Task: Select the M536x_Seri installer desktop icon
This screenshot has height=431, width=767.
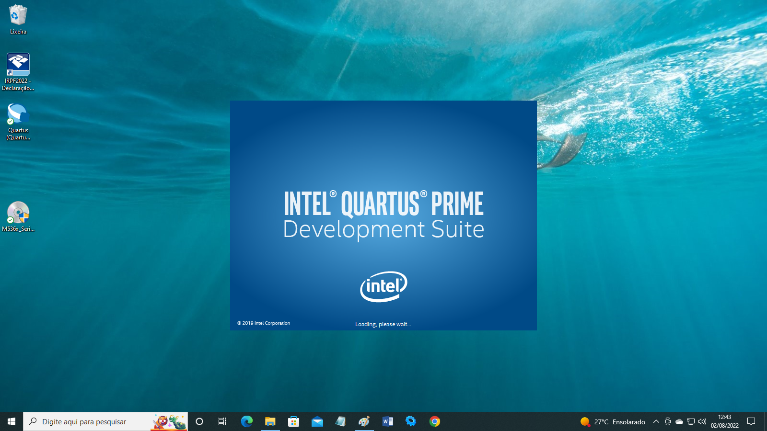Action: pos(18,216)
